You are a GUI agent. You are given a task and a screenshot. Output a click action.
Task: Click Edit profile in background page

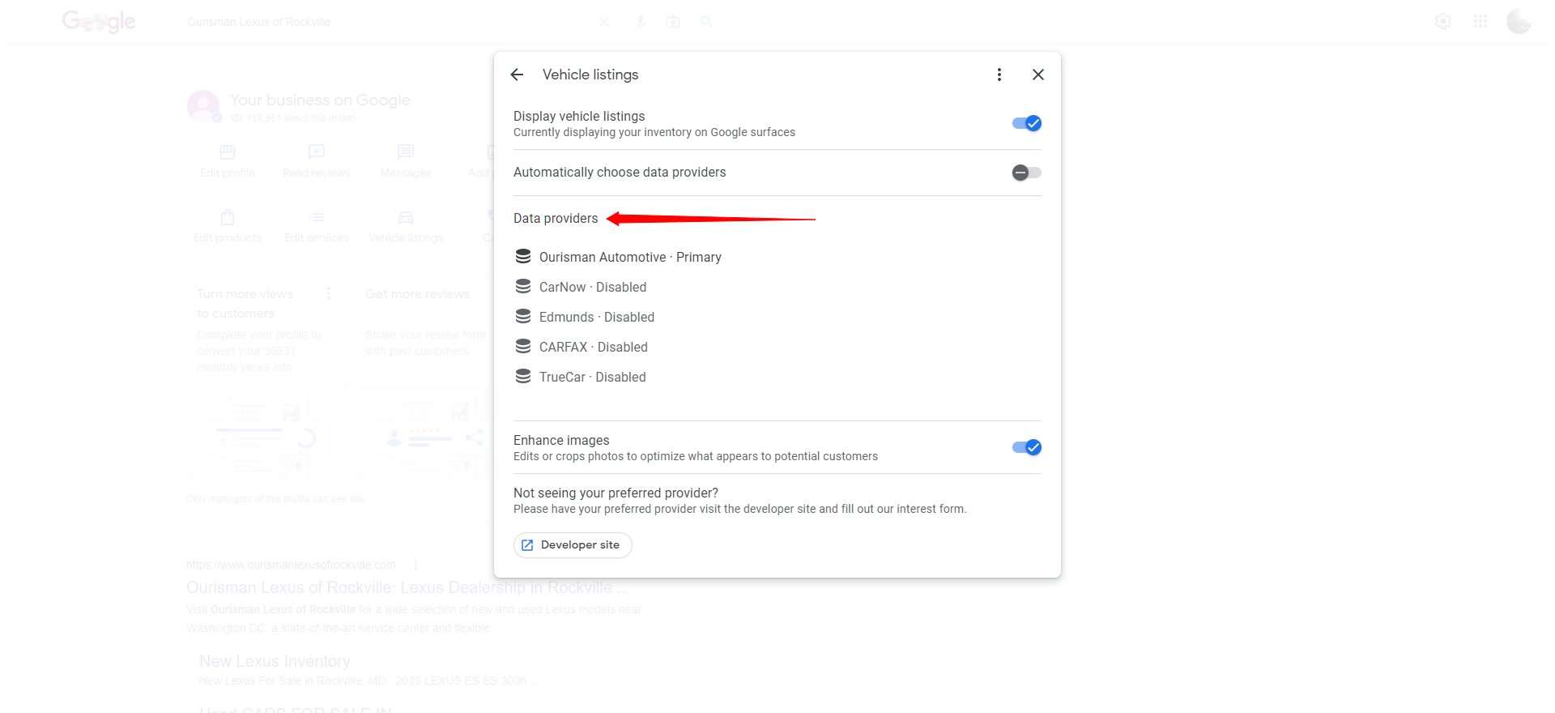(x=228, y=161)
